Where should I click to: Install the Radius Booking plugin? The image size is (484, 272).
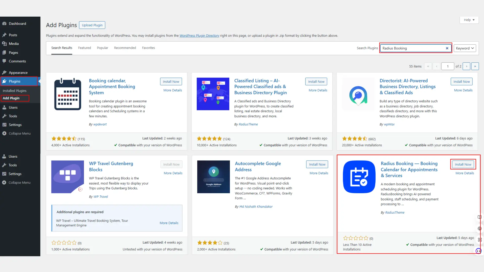pyautogui.click(x=463, y=164)
